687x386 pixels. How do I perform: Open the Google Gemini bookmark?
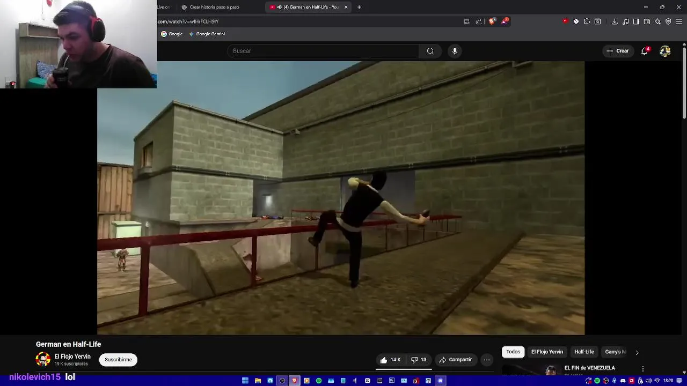207,34
